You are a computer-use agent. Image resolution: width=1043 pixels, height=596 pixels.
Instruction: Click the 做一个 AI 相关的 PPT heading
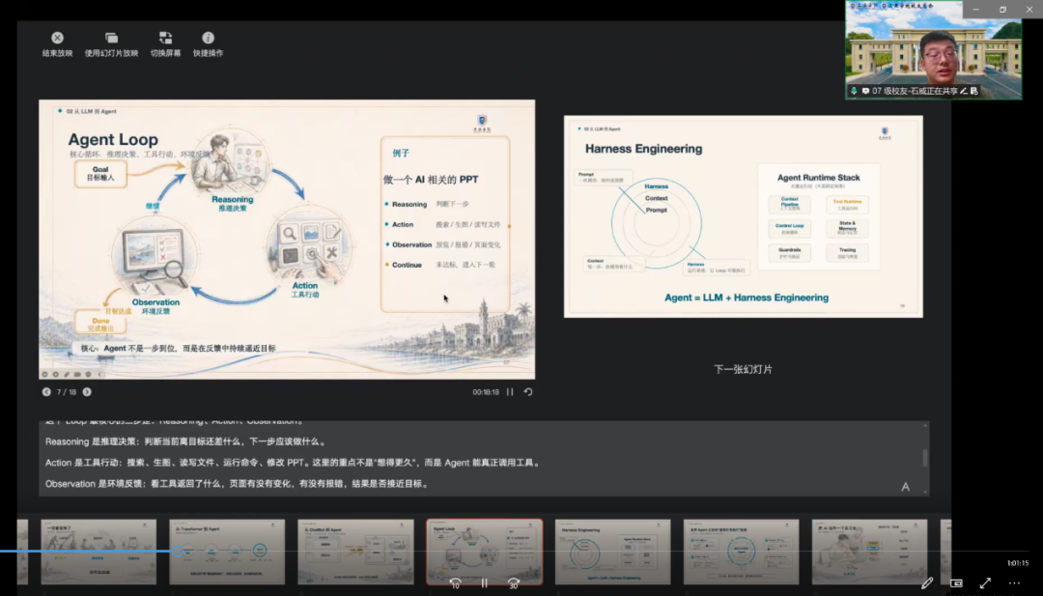pos(431,180)
